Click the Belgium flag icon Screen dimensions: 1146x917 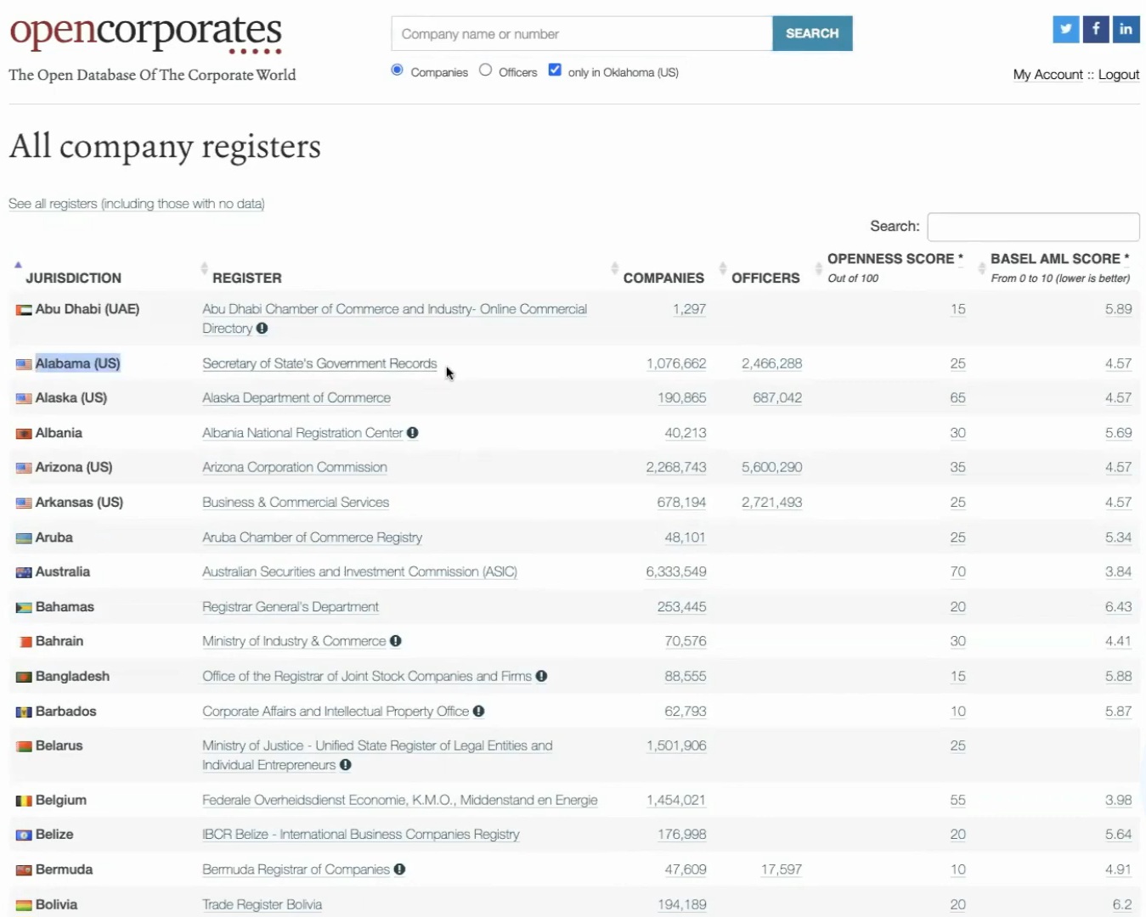pos(24,801)
